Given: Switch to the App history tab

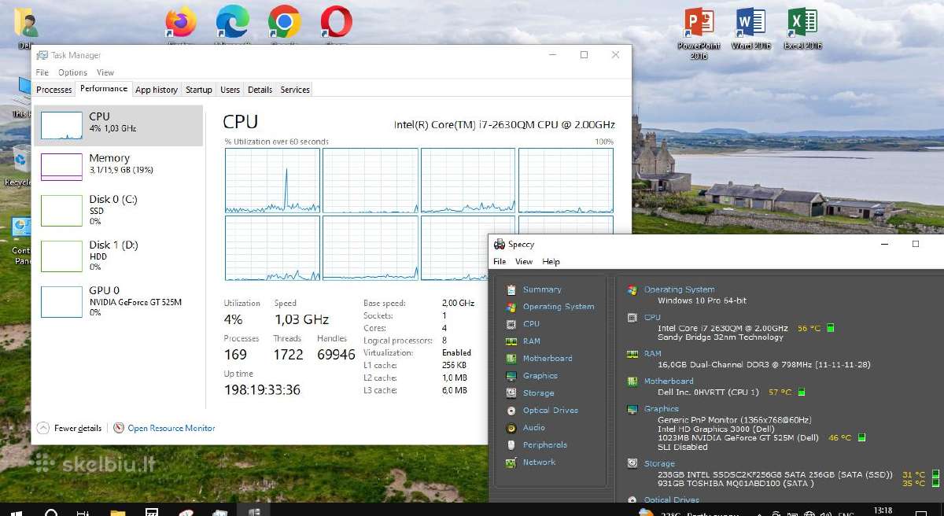Looking at the screenshot, I should point(157,90).
